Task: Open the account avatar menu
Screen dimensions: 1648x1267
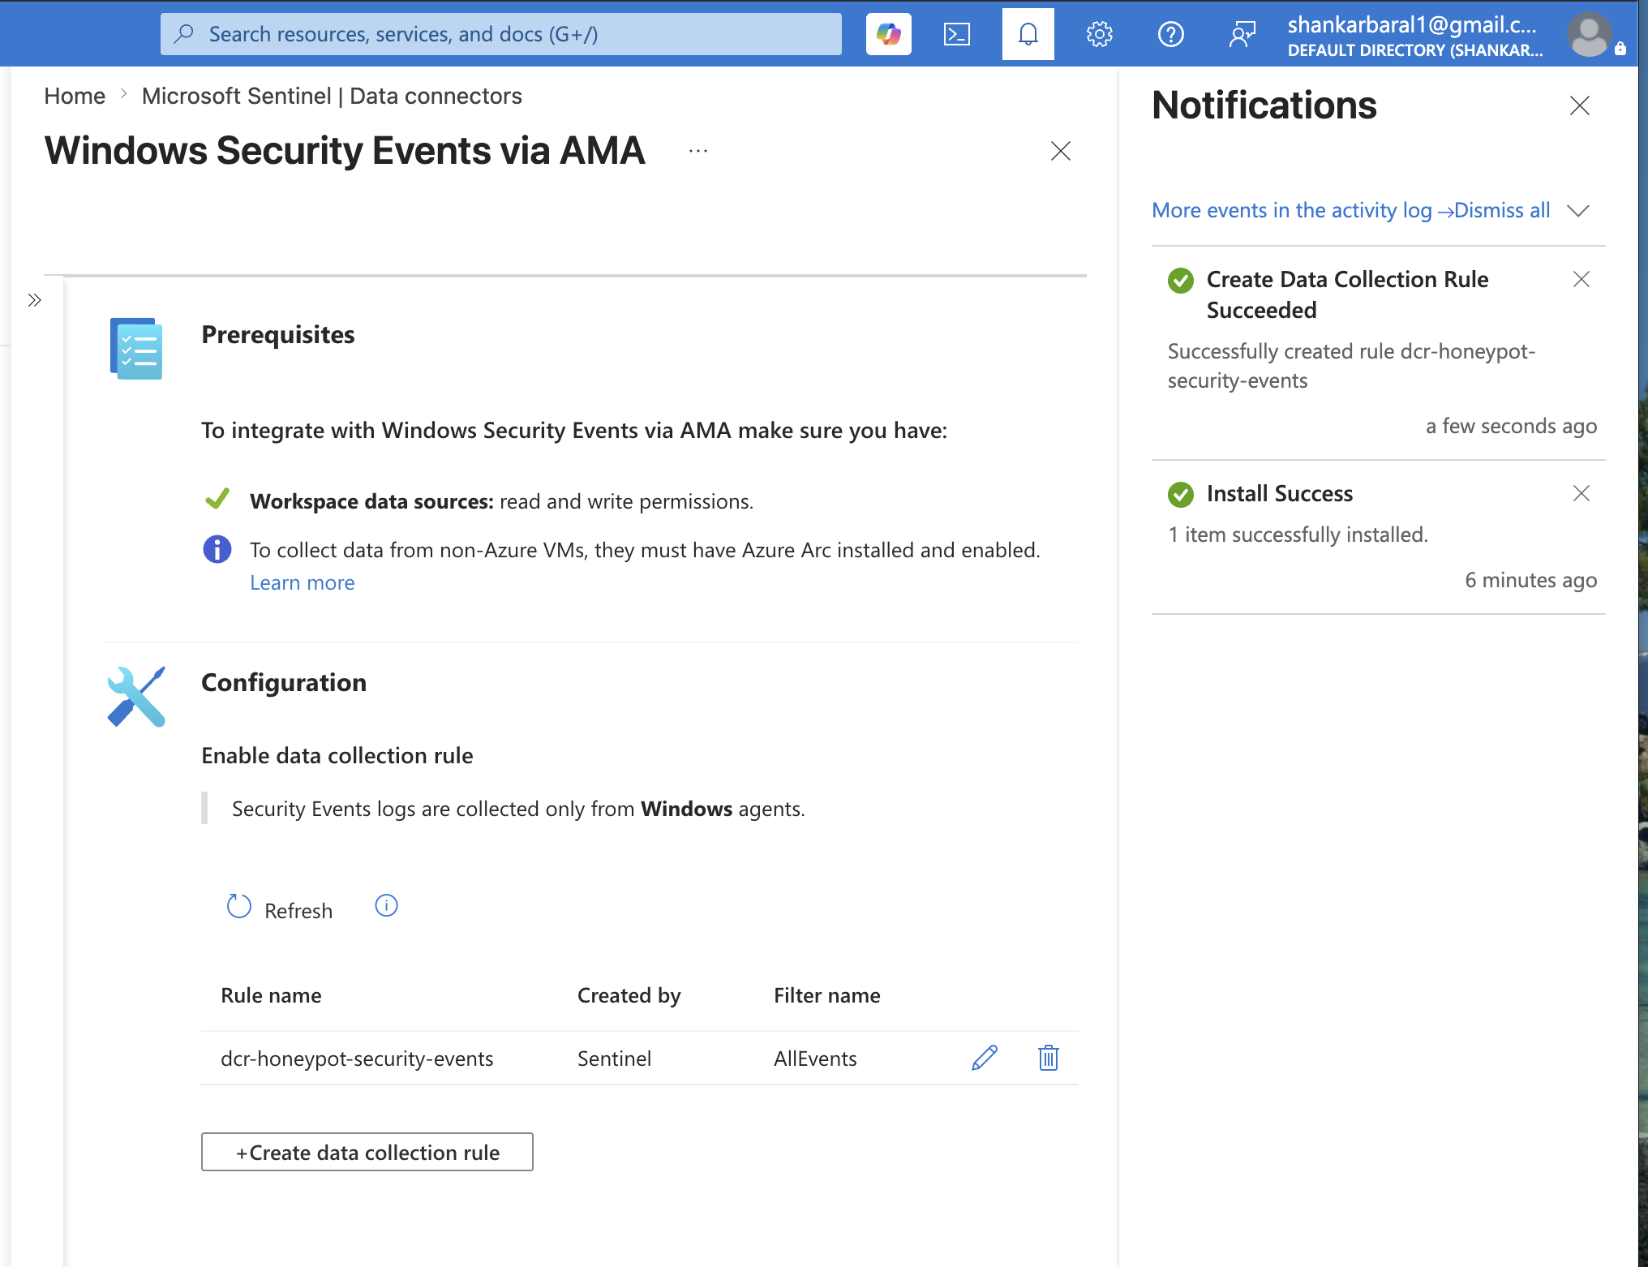Action: click(1589, 35)
